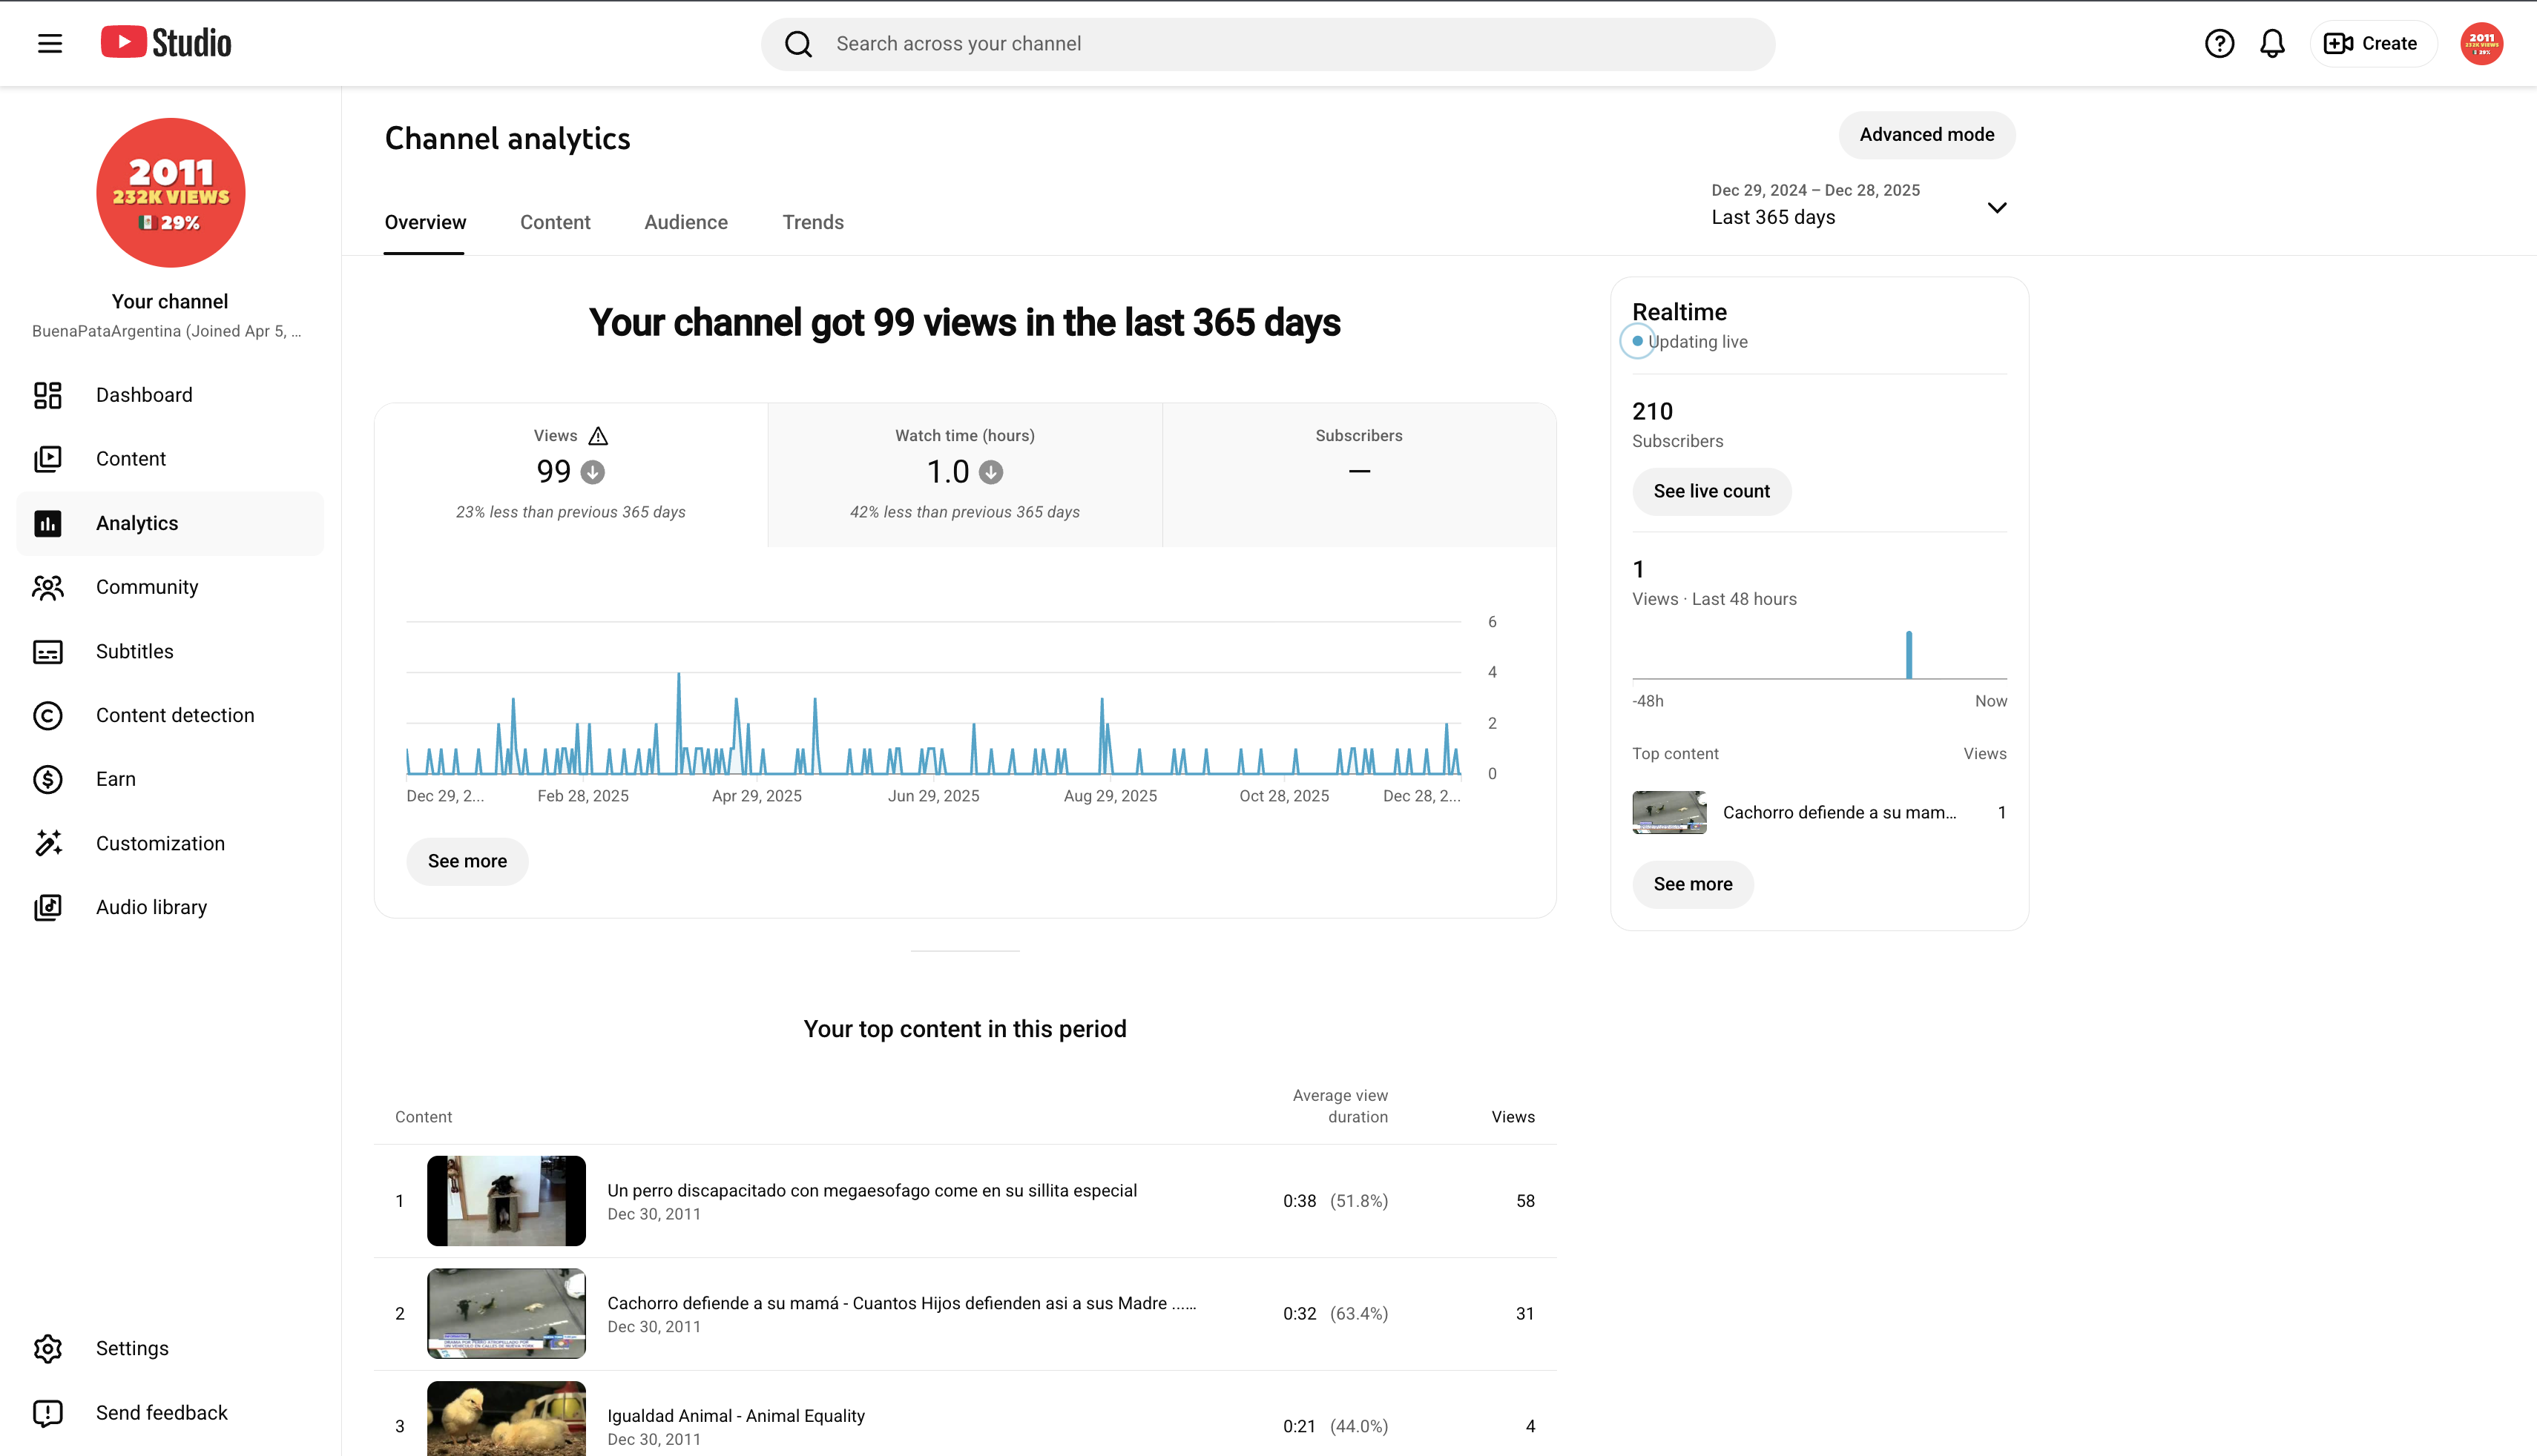Switch to the Audience tab

point(686,222)
